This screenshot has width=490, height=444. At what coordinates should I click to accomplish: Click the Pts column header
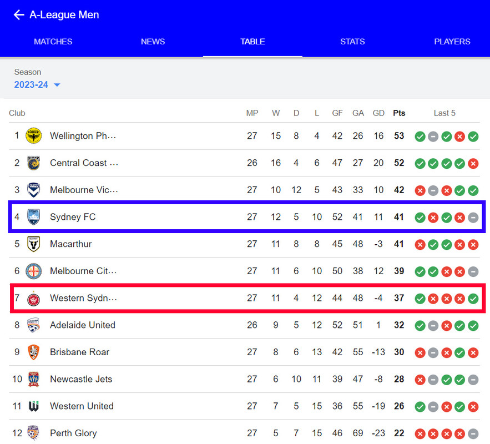(x=399, y=113)
